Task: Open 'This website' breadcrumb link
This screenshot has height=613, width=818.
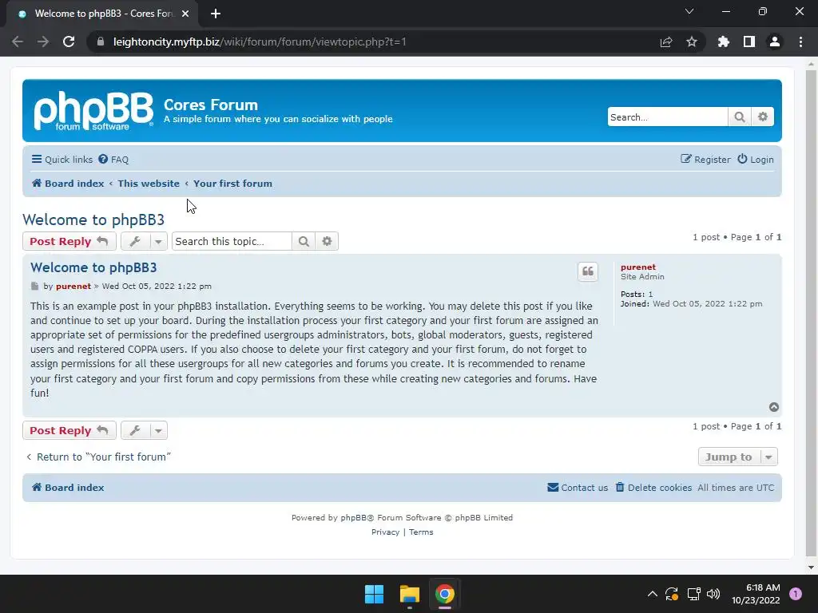Action: click(149, 184)
